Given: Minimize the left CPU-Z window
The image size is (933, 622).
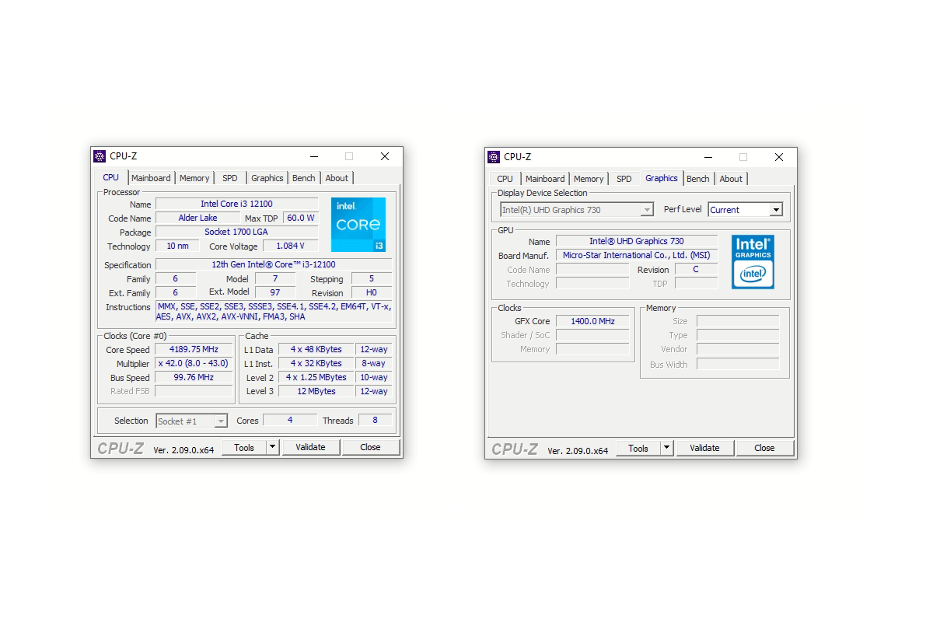Looking at the screenshot, I should [x=313, y=156].
